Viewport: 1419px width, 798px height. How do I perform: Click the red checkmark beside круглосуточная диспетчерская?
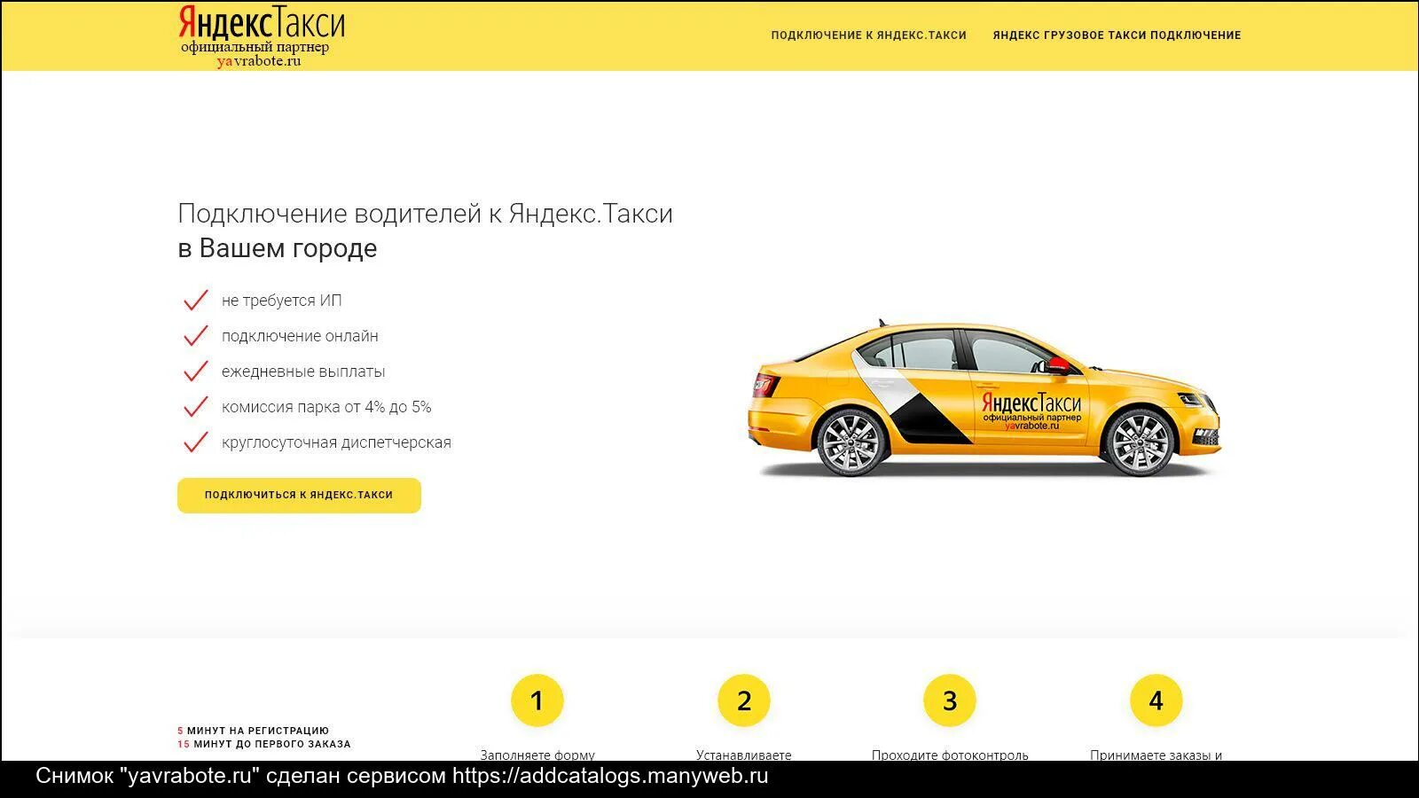[x=195, y=442]
